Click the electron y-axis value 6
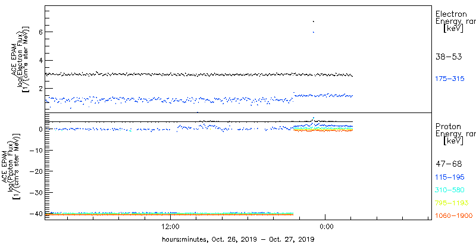Screen dimensions: 476x244 [39, 32]
